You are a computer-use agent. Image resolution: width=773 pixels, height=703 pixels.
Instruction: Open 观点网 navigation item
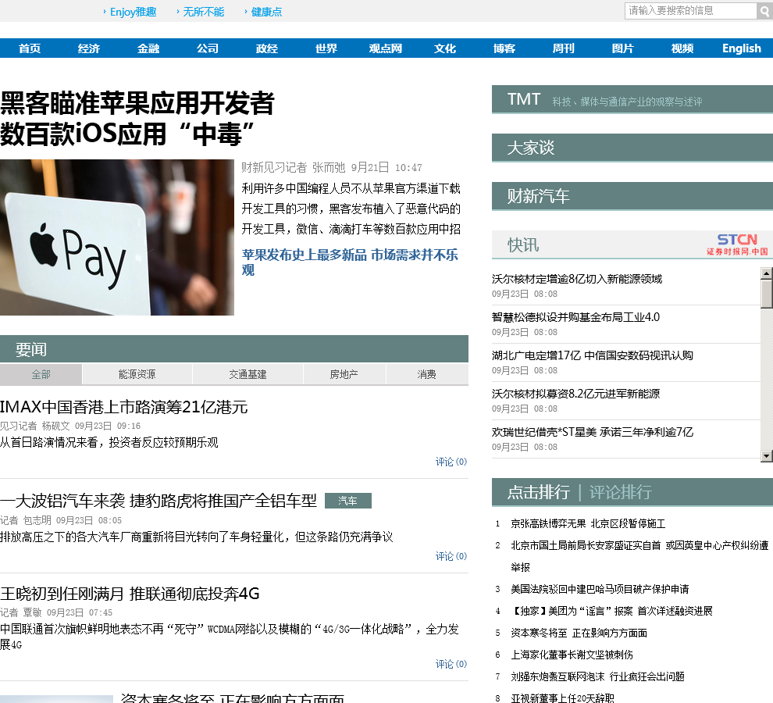pos(386,48)
